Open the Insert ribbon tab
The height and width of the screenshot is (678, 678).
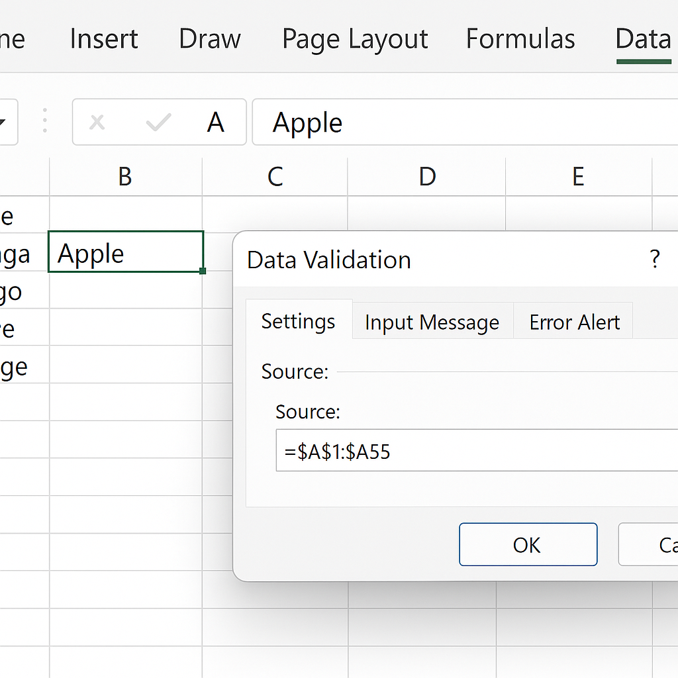coord(104,39)
